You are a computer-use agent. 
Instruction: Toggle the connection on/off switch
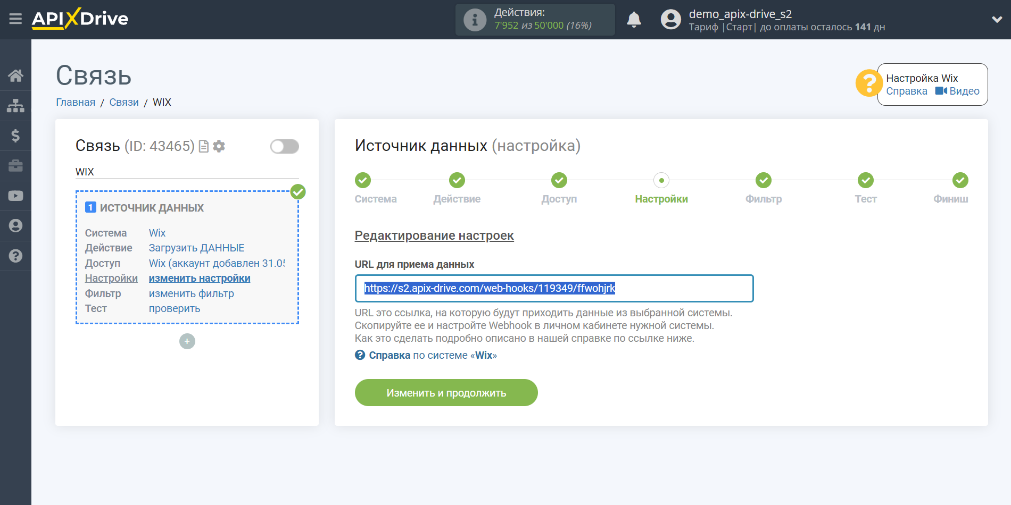(x=285, y=146)
